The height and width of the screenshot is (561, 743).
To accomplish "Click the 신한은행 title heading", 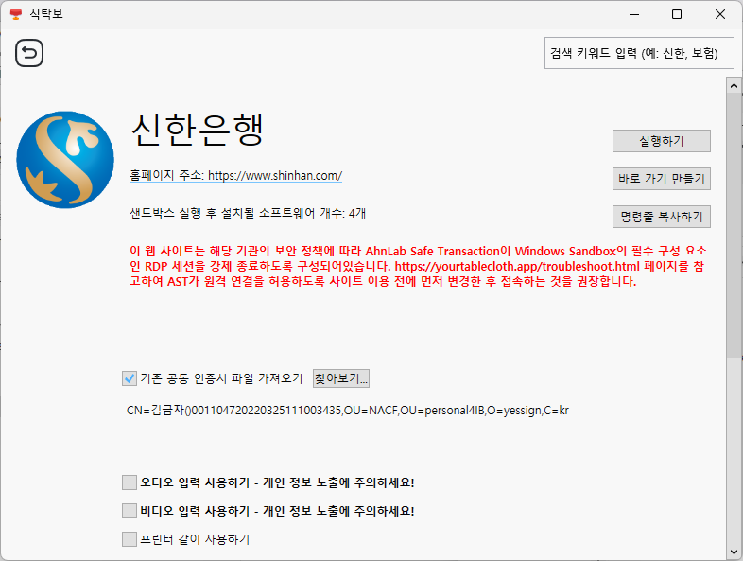I will 198,130.
